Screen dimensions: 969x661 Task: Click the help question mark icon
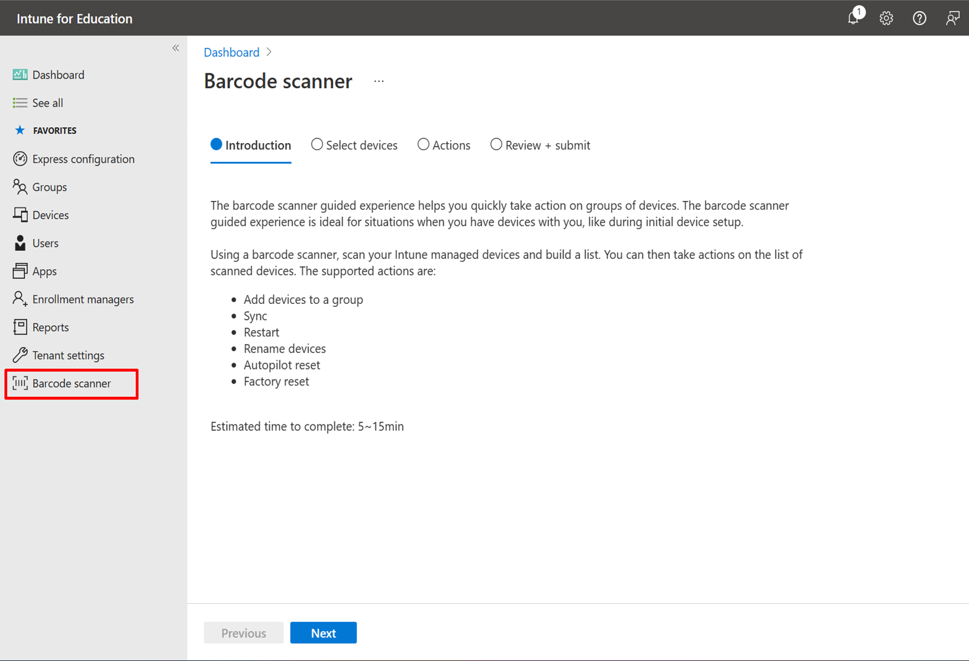click(x=919, y=18)
